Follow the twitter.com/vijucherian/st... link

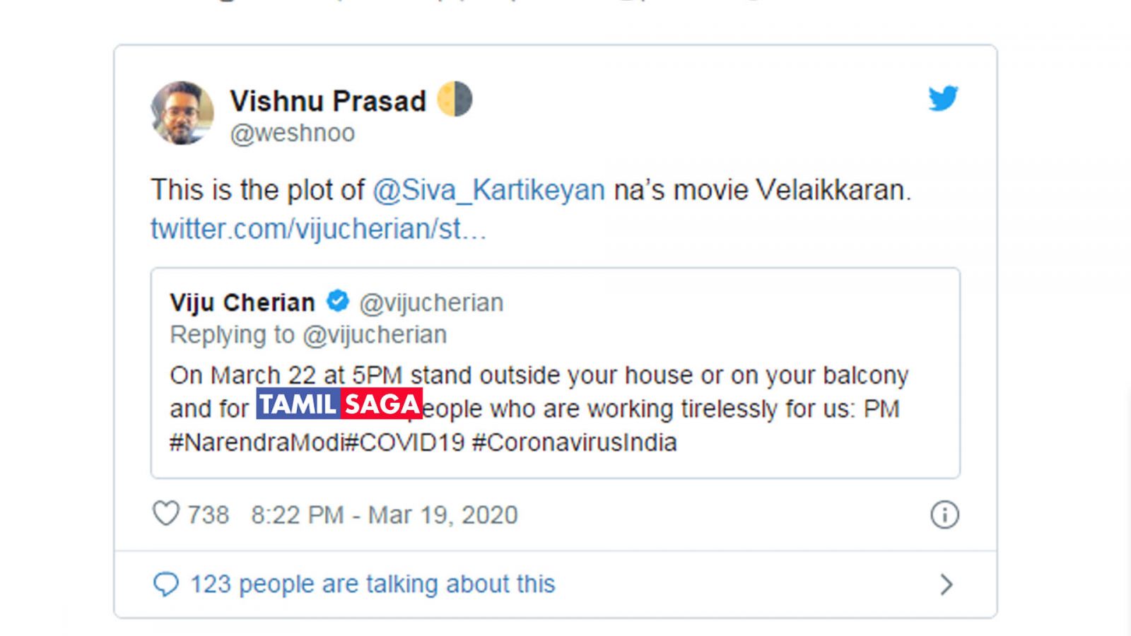point(318,229)
